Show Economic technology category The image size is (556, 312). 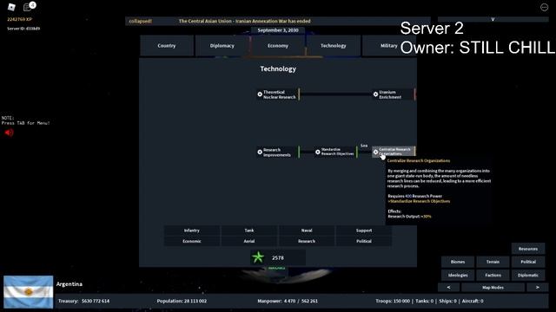coord(192,241)
